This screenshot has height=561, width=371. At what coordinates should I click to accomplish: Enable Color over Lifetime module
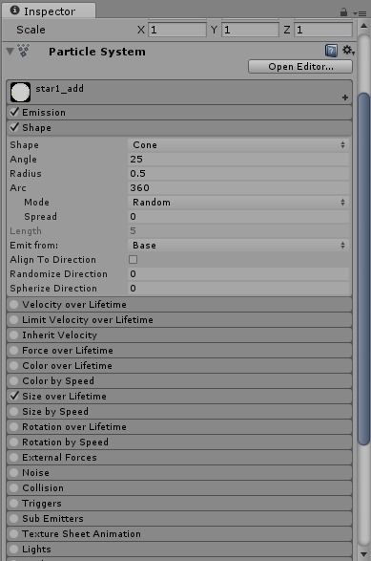tap(14, 366)
